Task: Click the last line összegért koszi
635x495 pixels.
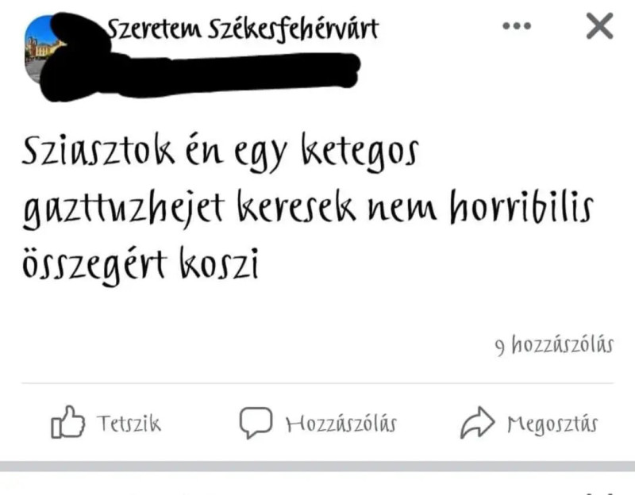Action: (x=140, y=265)
